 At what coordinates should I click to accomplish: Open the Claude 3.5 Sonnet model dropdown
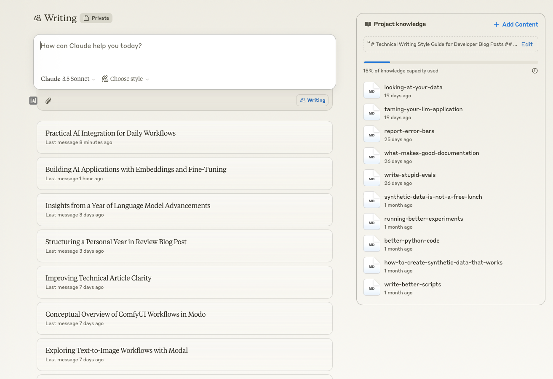click(x=68, y=79)
